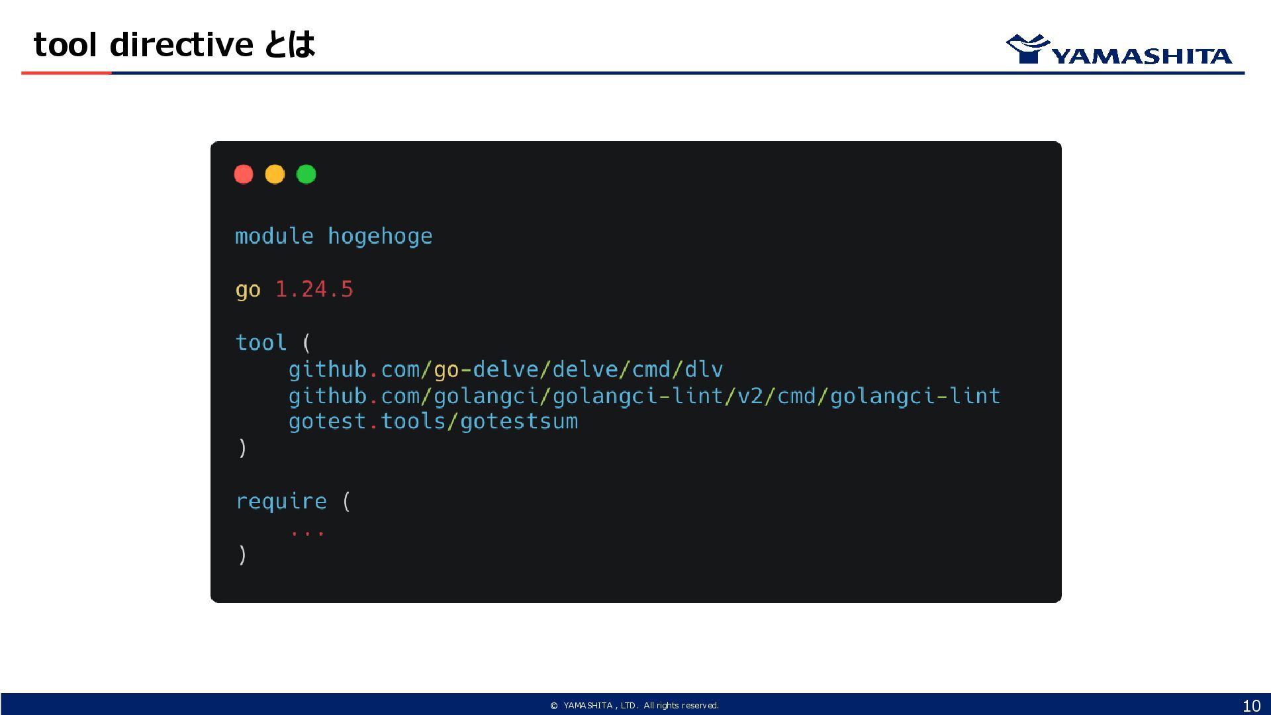Click the red '...' placeholder in require block
Screen dimensions: 1271x715
click(x=307, y=532)
